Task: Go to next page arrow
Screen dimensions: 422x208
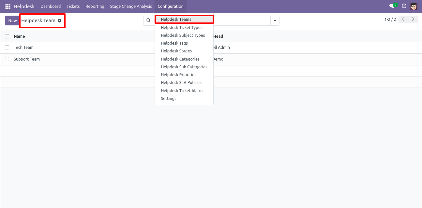Action: [413, 19]
